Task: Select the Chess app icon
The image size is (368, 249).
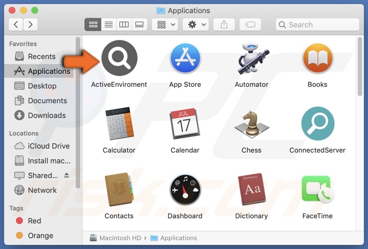Action: (252, 124)
